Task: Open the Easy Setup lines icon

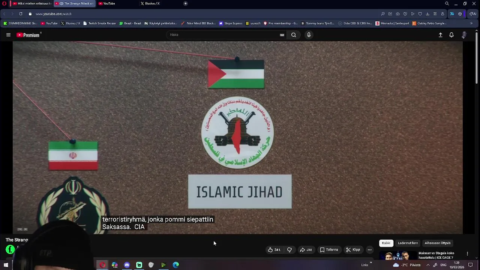Action: (x=435, y=14)
